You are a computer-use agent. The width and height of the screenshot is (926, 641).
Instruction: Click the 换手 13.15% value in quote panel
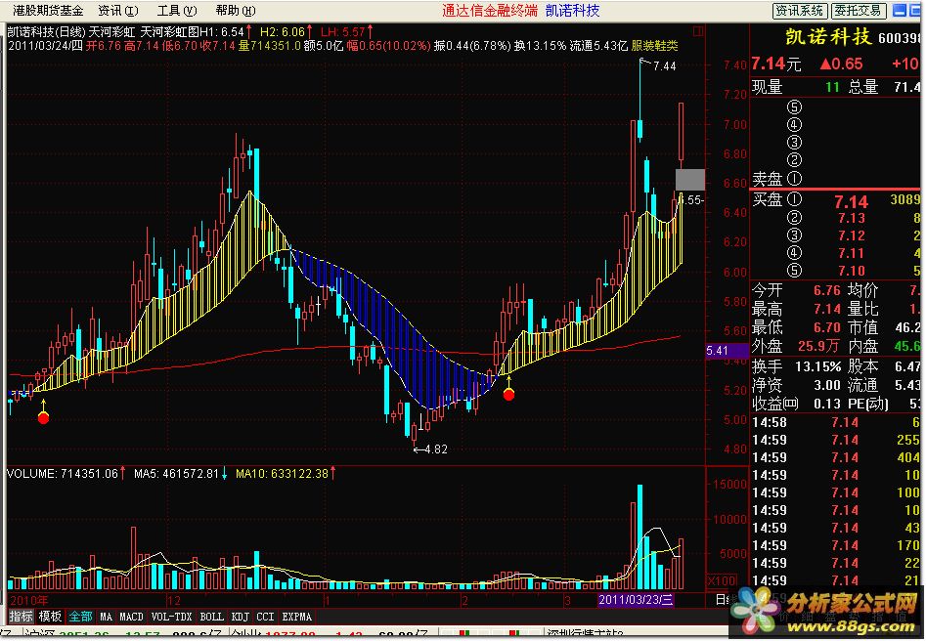817,366
